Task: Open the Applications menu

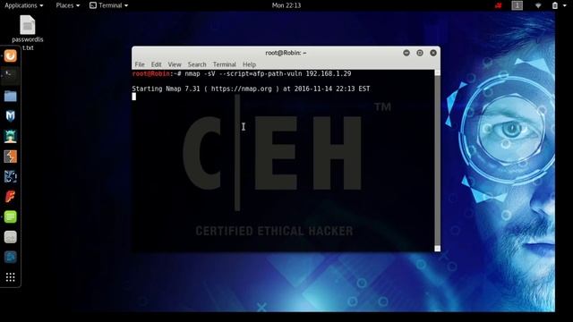Action: (x=24, y=5)
